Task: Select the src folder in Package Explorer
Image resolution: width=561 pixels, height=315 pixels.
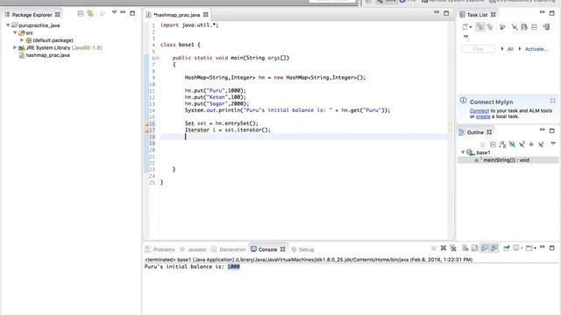Action: click(x=25, y=33)
